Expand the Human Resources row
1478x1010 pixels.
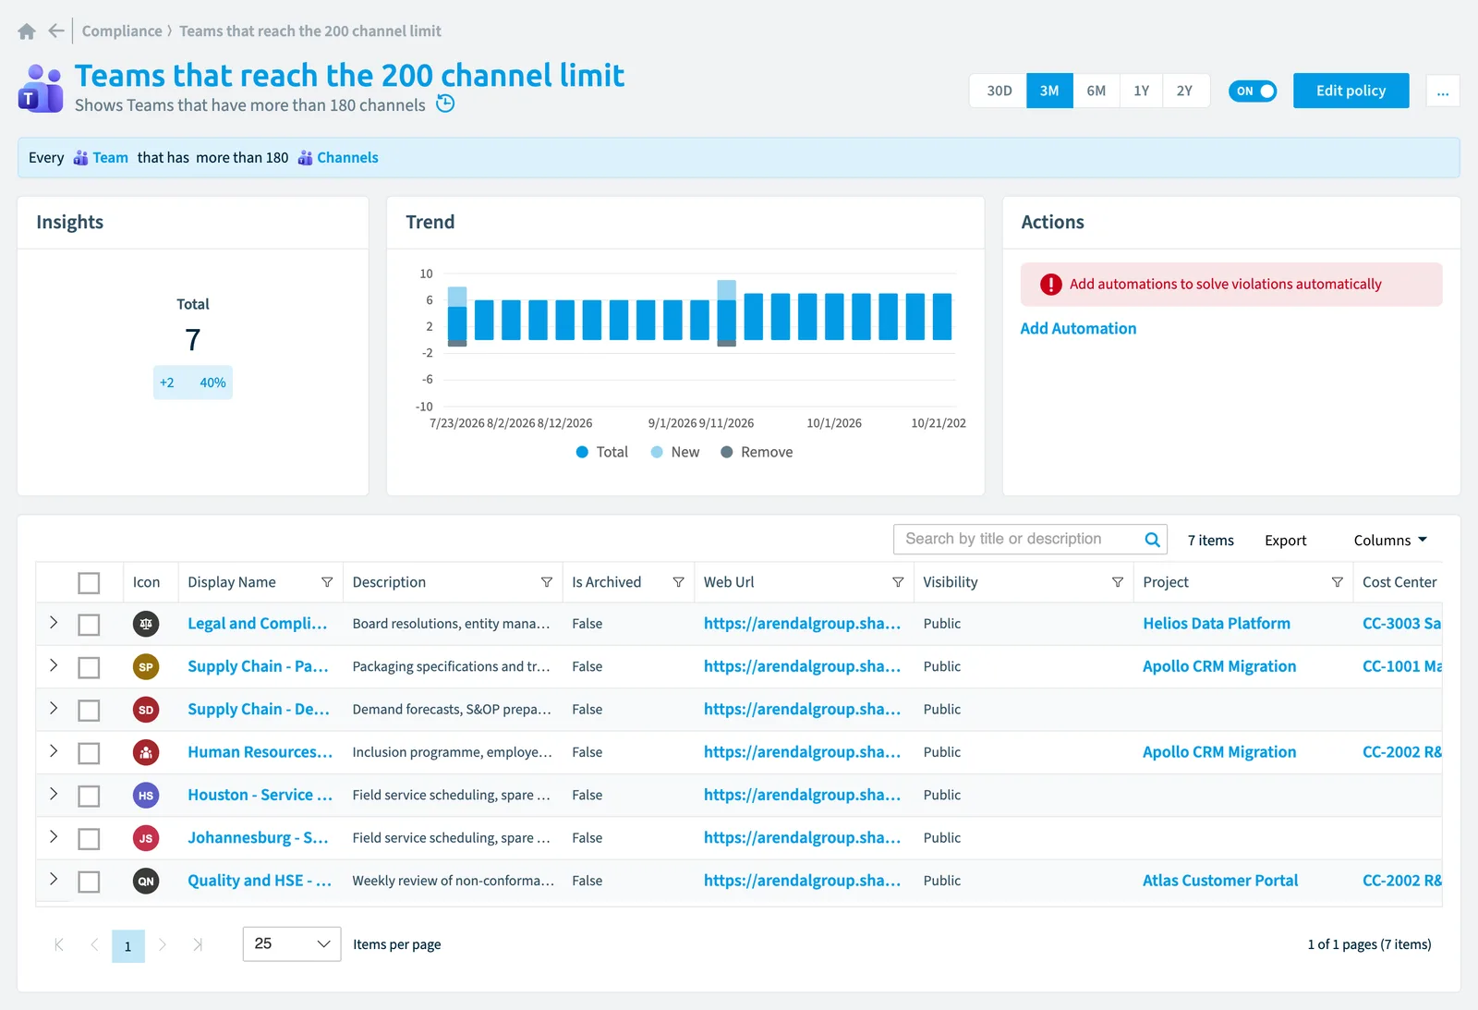[x=54, y=751]
